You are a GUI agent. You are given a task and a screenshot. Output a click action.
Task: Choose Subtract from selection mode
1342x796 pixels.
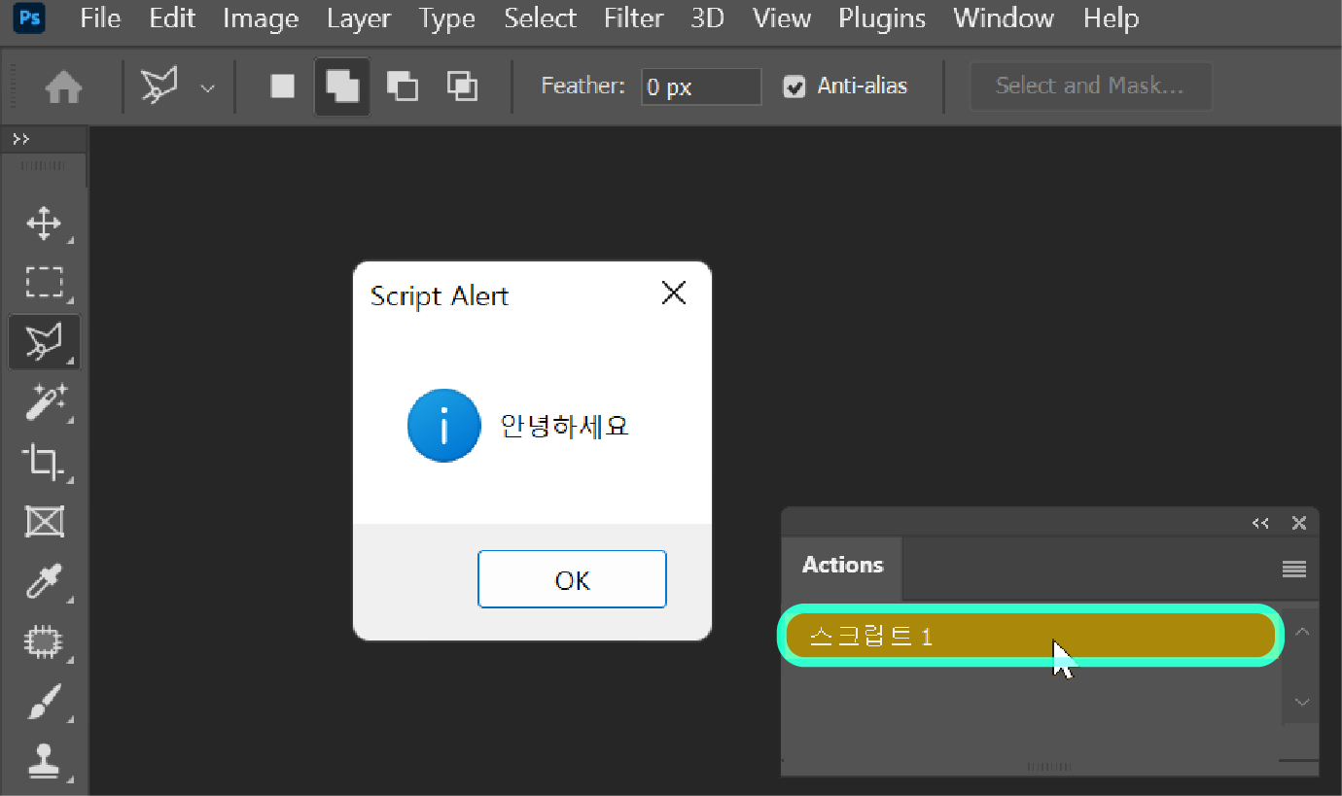(x=402, y=87)
